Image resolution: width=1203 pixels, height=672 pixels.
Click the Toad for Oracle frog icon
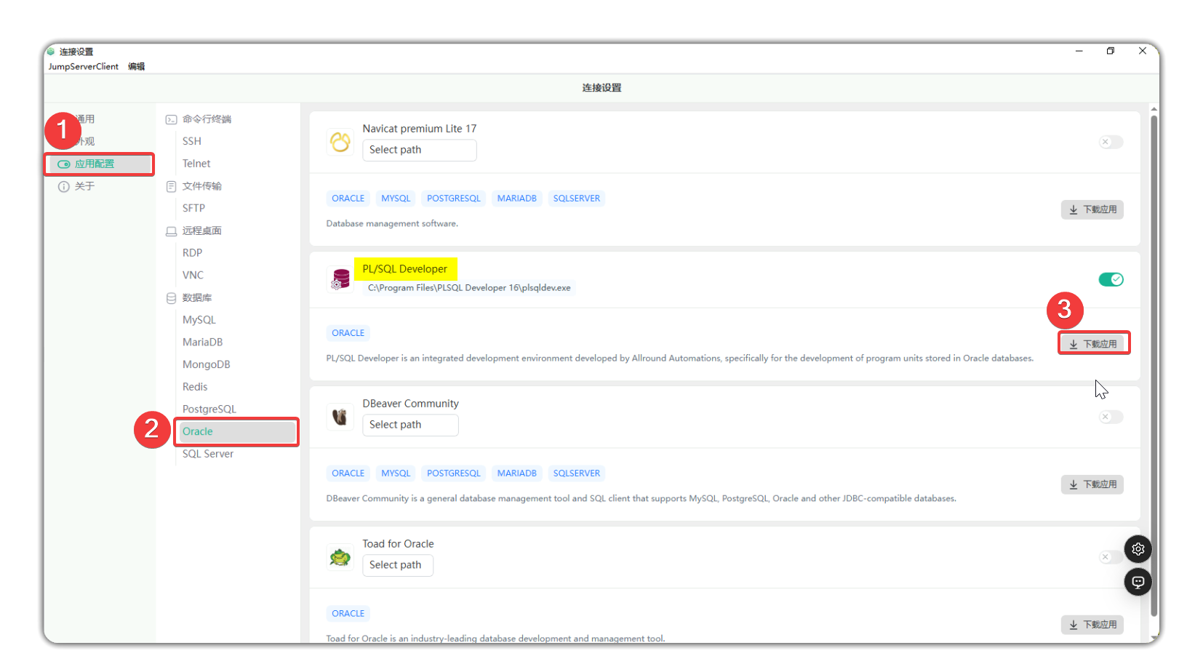coord(340,557)
